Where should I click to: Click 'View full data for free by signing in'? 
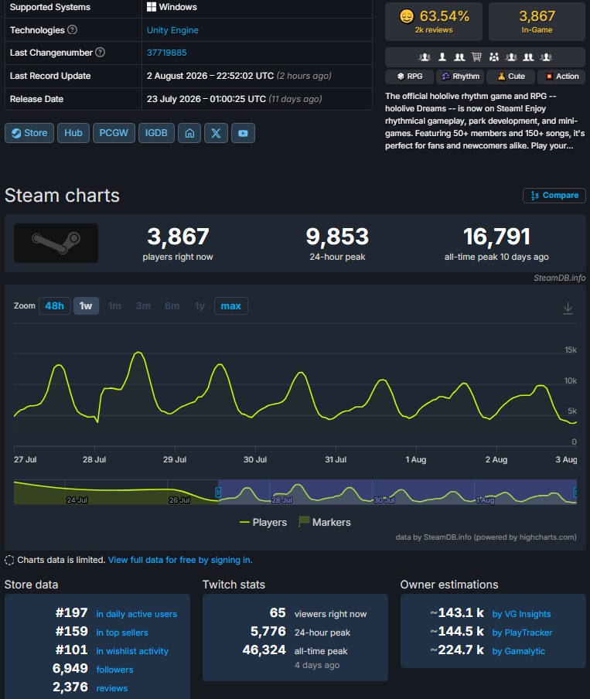click(x=180, y=560)
